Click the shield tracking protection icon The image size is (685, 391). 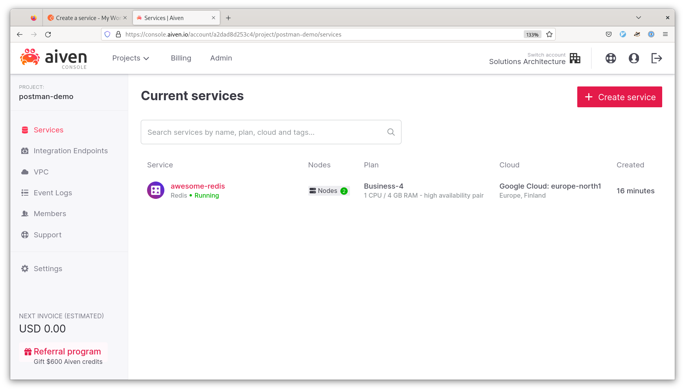coord(107,35)
